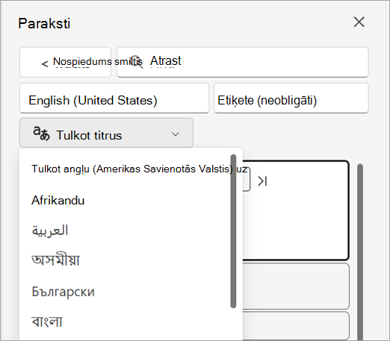Click the Atrast search field

click(x=243, y=62)
